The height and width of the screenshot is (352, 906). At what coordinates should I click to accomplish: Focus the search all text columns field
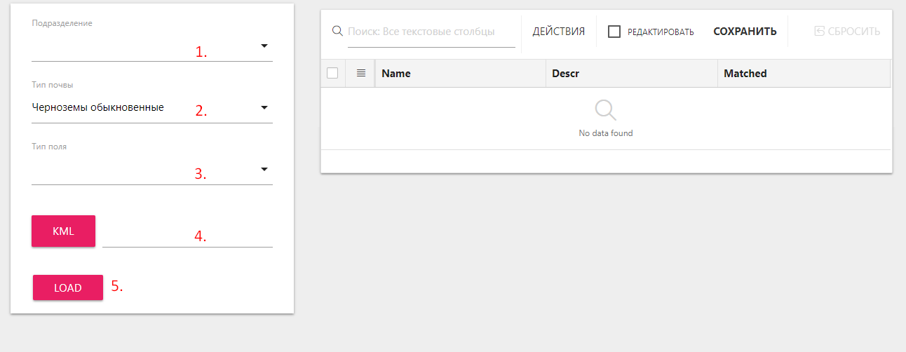431,32
